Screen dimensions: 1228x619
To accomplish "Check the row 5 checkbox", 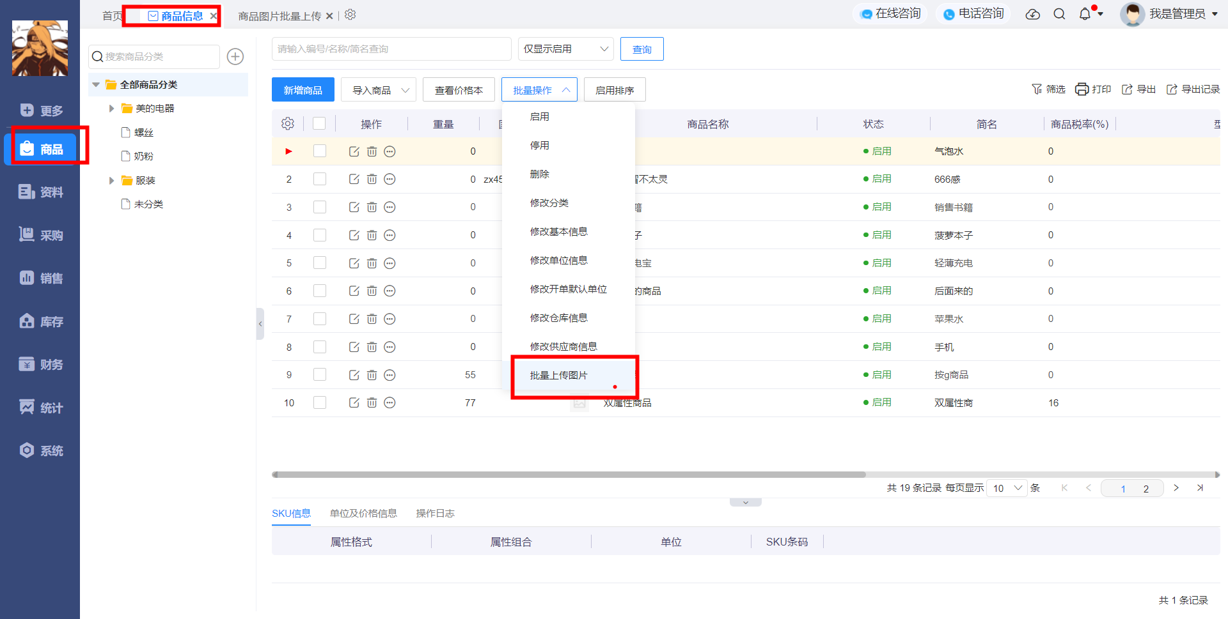I will (320, 263).
